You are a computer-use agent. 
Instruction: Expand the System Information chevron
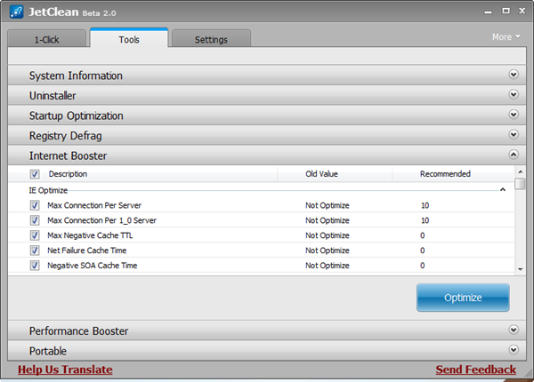coord(514,75)
